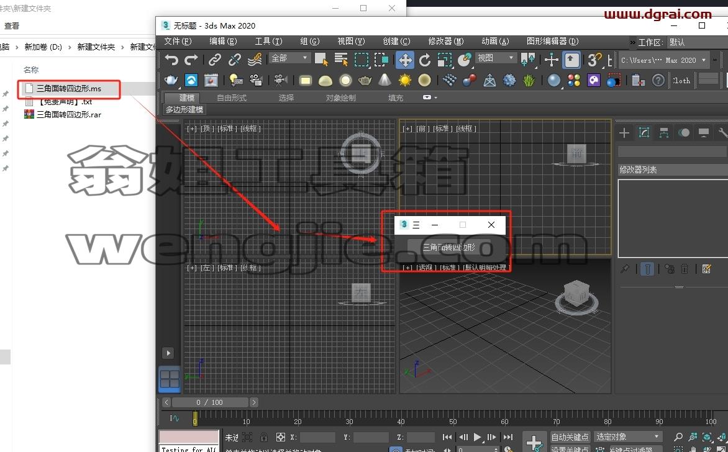Toggle the 3D Snaps button
The image size is (728, 452).
click(594, 60)
